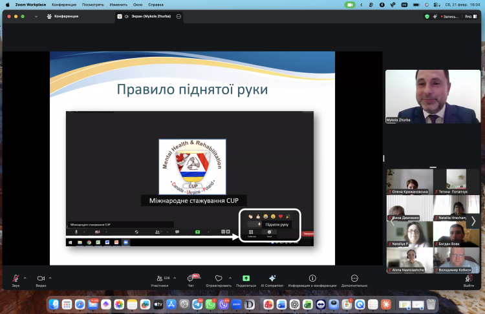Image resolution: width=485 pixels, height=314 pixels.
Task: Open Информация о конференции info icon
Action: point(312,277)
